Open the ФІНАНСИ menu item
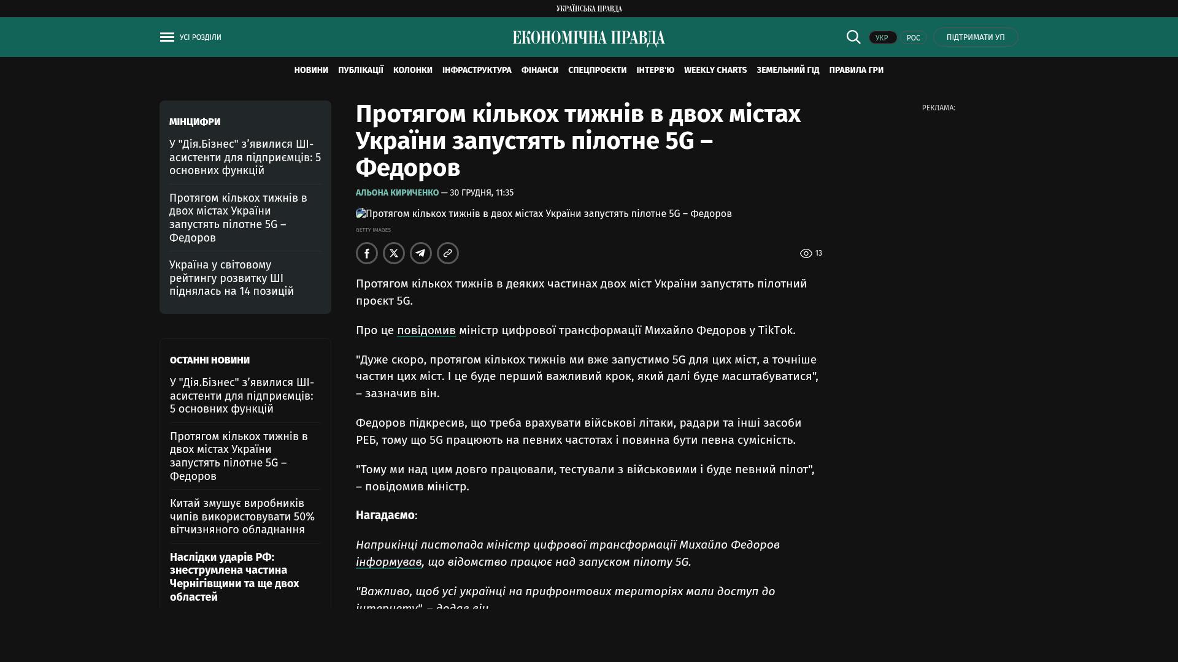This screenshot has height=662, width=1178. (539, 70)
